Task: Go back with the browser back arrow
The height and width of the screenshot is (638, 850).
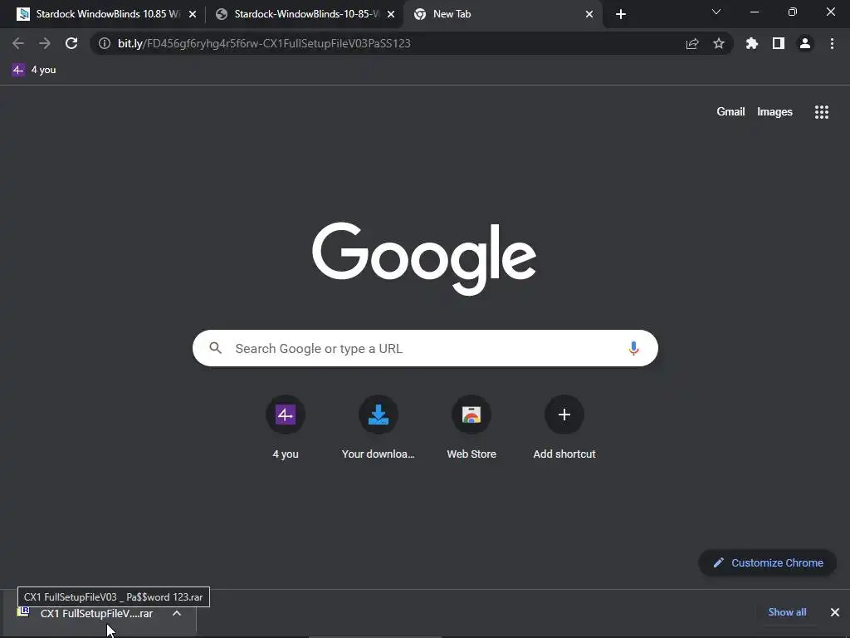Action: tap(18, 43)
